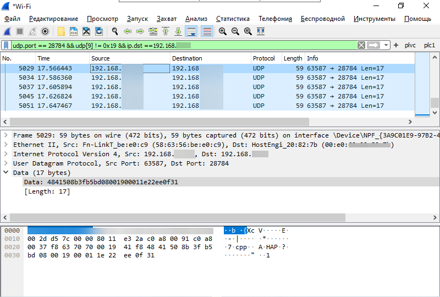Sort by the Source column header
Viewport: 440px width, 297px height.
coord(129,58)
